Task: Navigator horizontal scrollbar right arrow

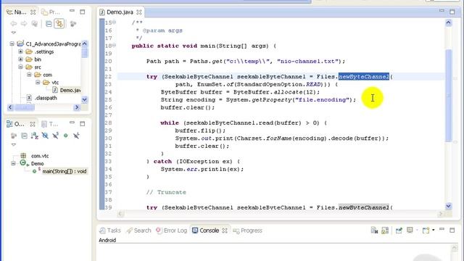Action: coord(77,107)
